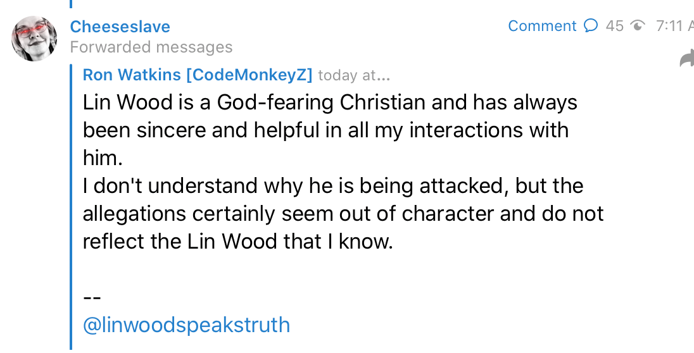Viewport: 694px width, 353px height.
Task: Click the line starting "allegations certainly seem"
Action: (343, 214)
